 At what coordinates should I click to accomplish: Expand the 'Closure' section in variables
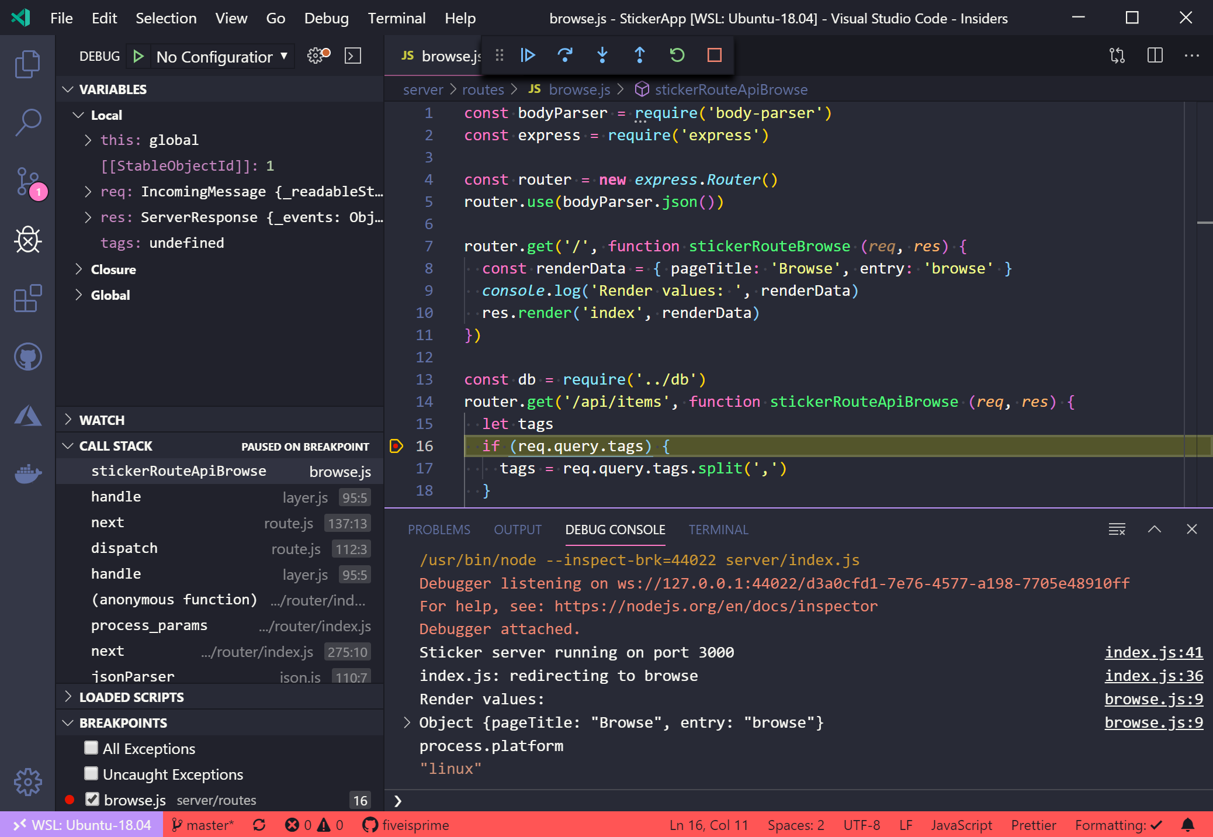click(x=80, y=268)
